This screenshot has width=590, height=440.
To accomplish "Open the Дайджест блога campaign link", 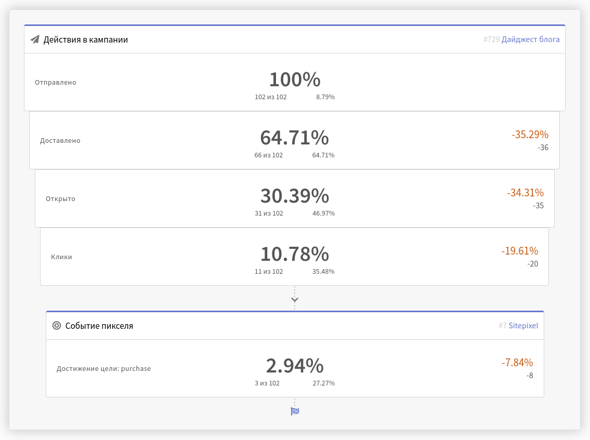I will tap(531, 39).
